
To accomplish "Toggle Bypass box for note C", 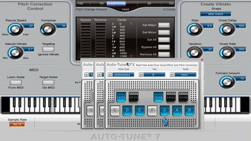I will click(86, 24).
